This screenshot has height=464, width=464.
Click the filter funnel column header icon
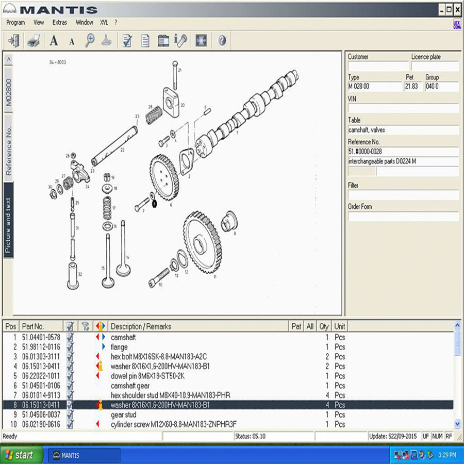click(x=85, y=326)
